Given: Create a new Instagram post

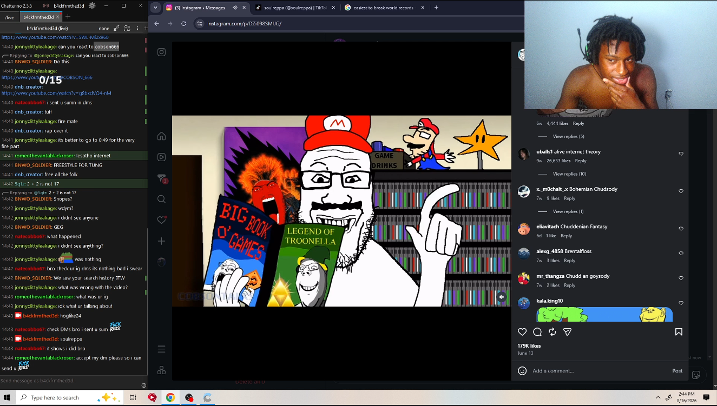Looking at the screenshot, I should point(161,241).
